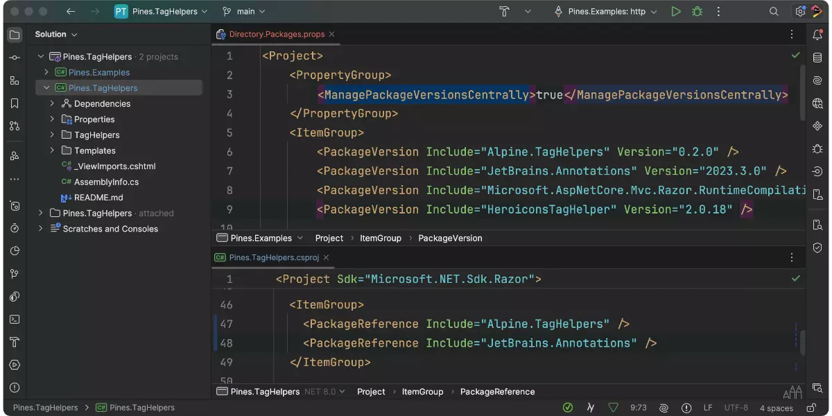Open the Terminal tool window
832x416 pixels.
click(x=15, y=320)
